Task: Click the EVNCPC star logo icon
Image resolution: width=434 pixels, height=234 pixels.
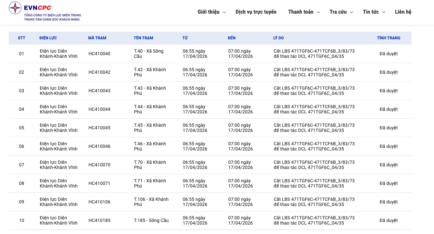Action: [x=15, y=8]
